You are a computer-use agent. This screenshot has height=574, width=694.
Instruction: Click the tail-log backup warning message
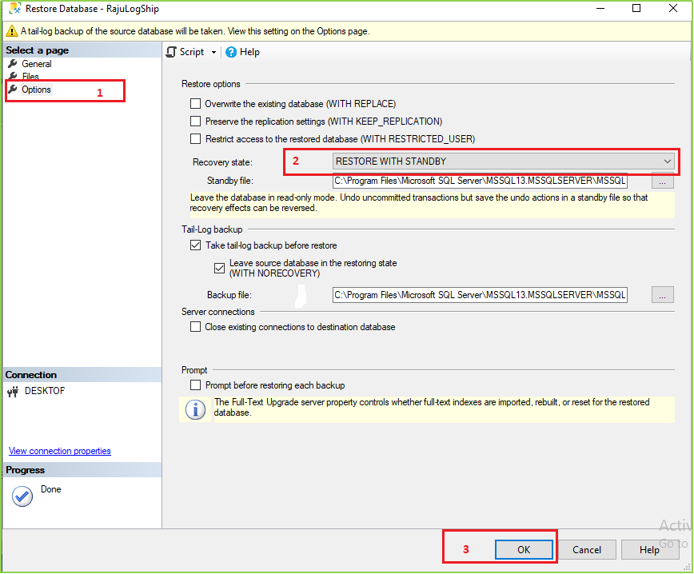point(195,31)
